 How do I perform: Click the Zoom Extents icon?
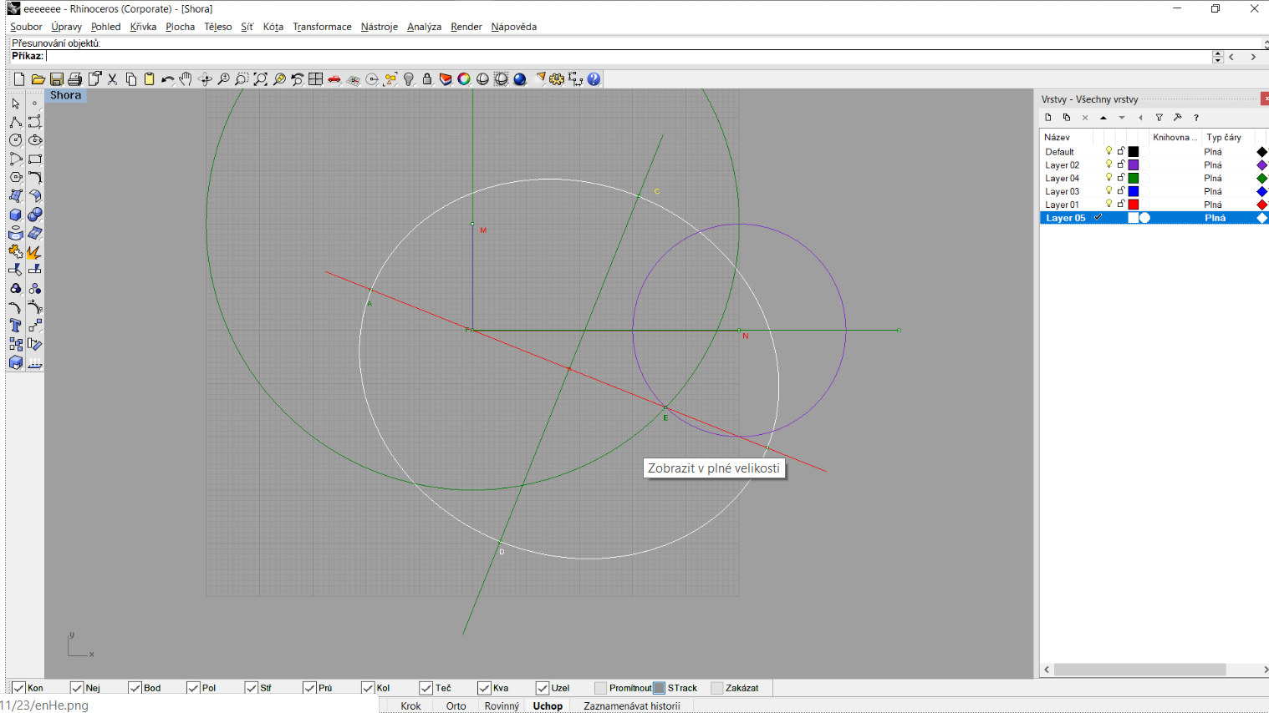tap(260, 79)
